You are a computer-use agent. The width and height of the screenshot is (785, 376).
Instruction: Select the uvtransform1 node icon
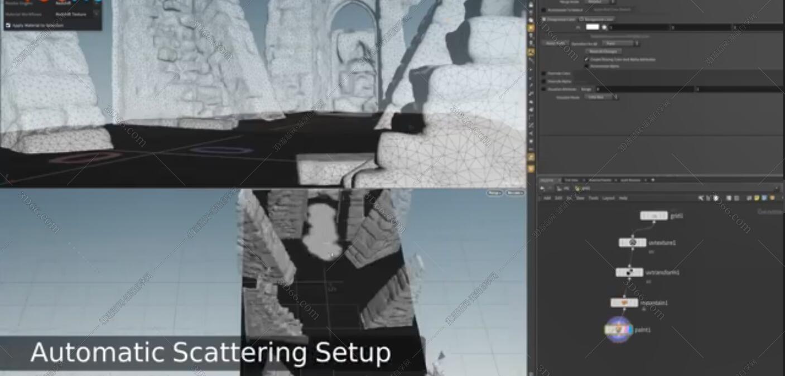coord(629,272)
